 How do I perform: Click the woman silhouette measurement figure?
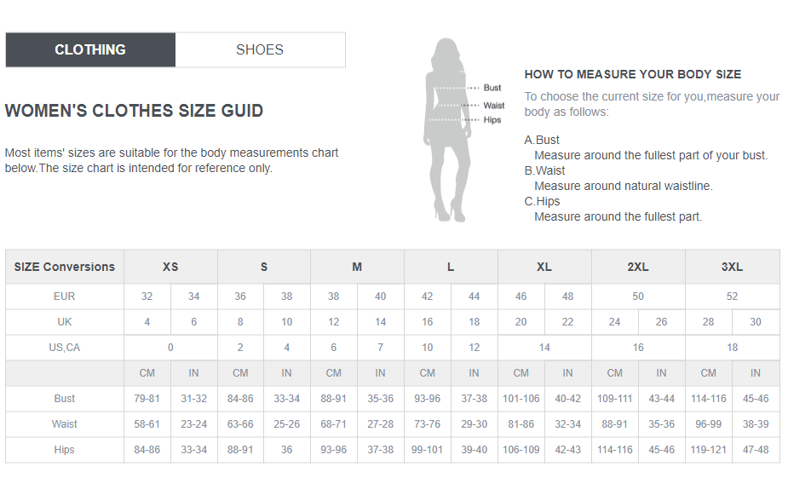click(x=448, y=130)
